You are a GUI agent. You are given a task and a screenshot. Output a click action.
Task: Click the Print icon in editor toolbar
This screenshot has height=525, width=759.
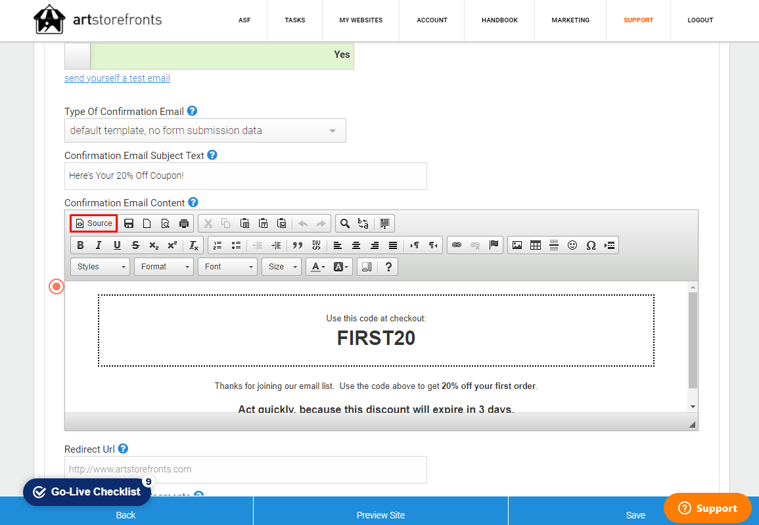(x=184, y=223)
